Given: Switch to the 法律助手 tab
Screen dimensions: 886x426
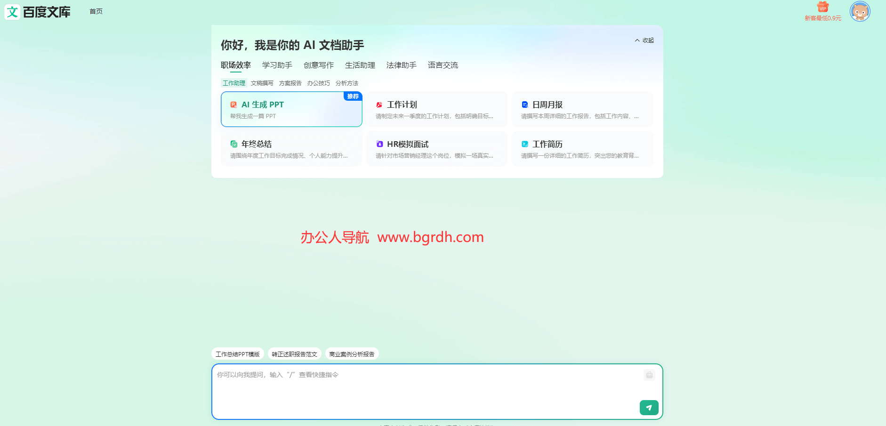Looking at the screenshot, I should point(401,65).
